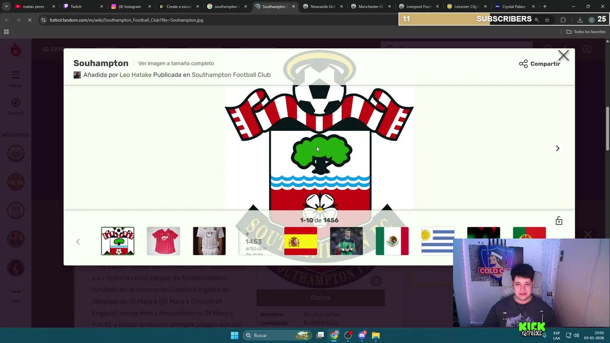
Task: Click Leo Hatake's small avatar image
Action: point(77,75)
